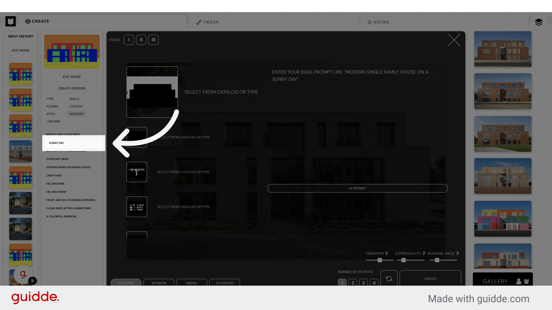Set number of outputs to 2
552x310 pixels.
[x=353, y=282]
